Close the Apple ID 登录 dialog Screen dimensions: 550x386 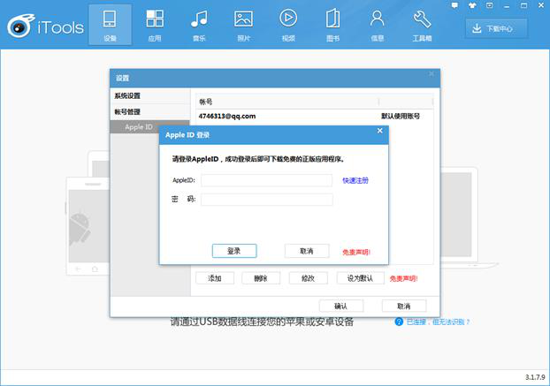[380, 131]
